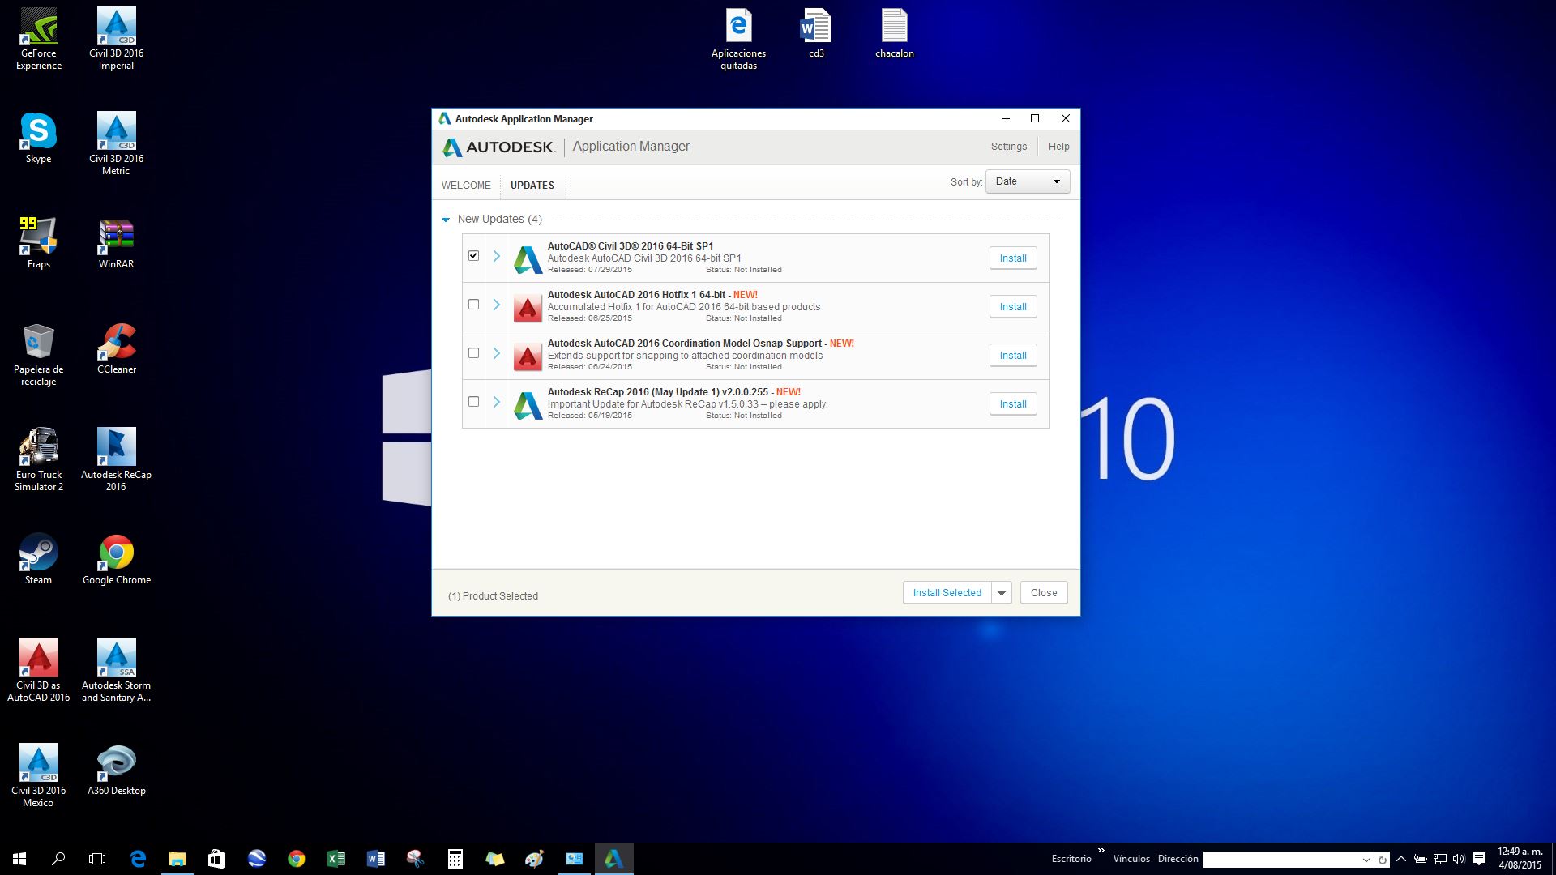Open Excel from the taskbar
1556x875 pixels.
[x=336, y=859]
